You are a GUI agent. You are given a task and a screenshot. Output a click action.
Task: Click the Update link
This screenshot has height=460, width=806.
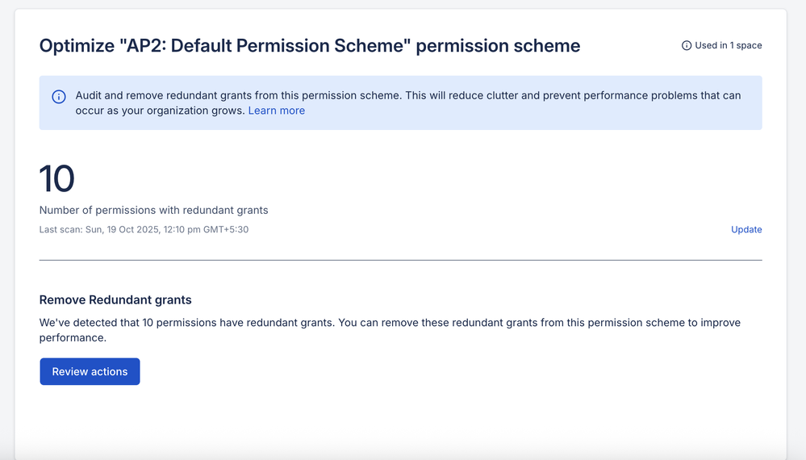[745, 229]
